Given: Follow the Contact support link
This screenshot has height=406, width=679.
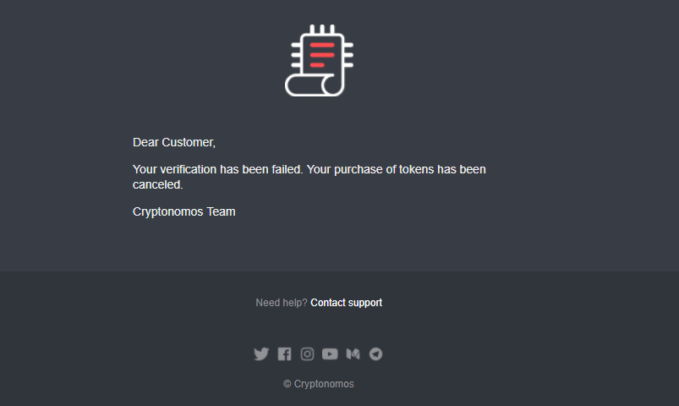Looking at the screenshot, I should click(346, 303).
